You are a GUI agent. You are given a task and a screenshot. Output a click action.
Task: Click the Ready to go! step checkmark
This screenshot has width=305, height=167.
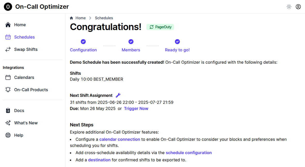click(x=177, y=42)
